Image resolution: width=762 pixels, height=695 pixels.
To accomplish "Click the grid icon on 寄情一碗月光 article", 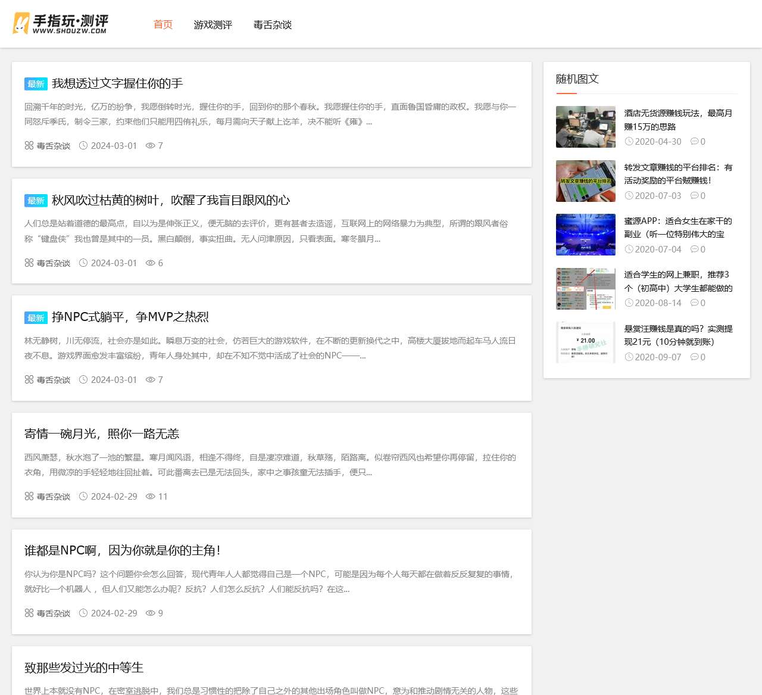I will (29, 495).
